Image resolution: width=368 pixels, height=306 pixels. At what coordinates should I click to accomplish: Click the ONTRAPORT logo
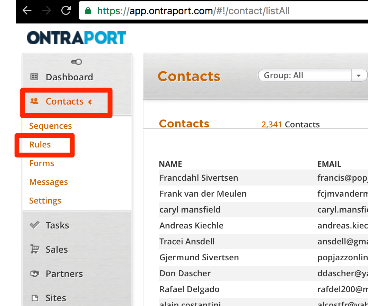[77, 38]
